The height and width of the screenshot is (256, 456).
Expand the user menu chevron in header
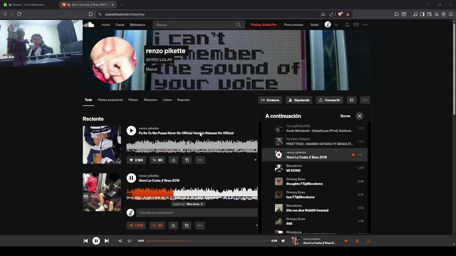pos(336,25)
